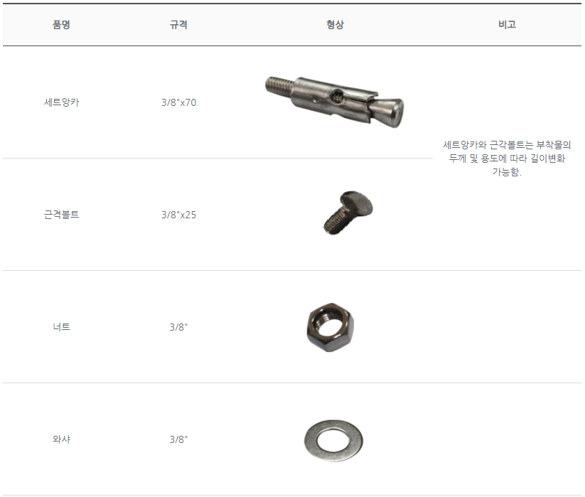Select the 규격 column header
Viewport: 585px width, 497px height.
pyautogui.click(x=178, y=25)
